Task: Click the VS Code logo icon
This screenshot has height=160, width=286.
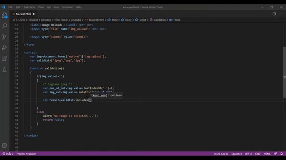Action: coord(3,7)
